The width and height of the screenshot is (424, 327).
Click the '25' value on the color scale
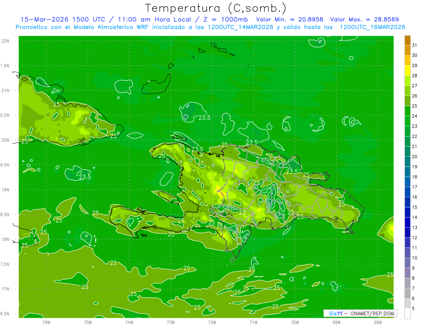(414, 106)
